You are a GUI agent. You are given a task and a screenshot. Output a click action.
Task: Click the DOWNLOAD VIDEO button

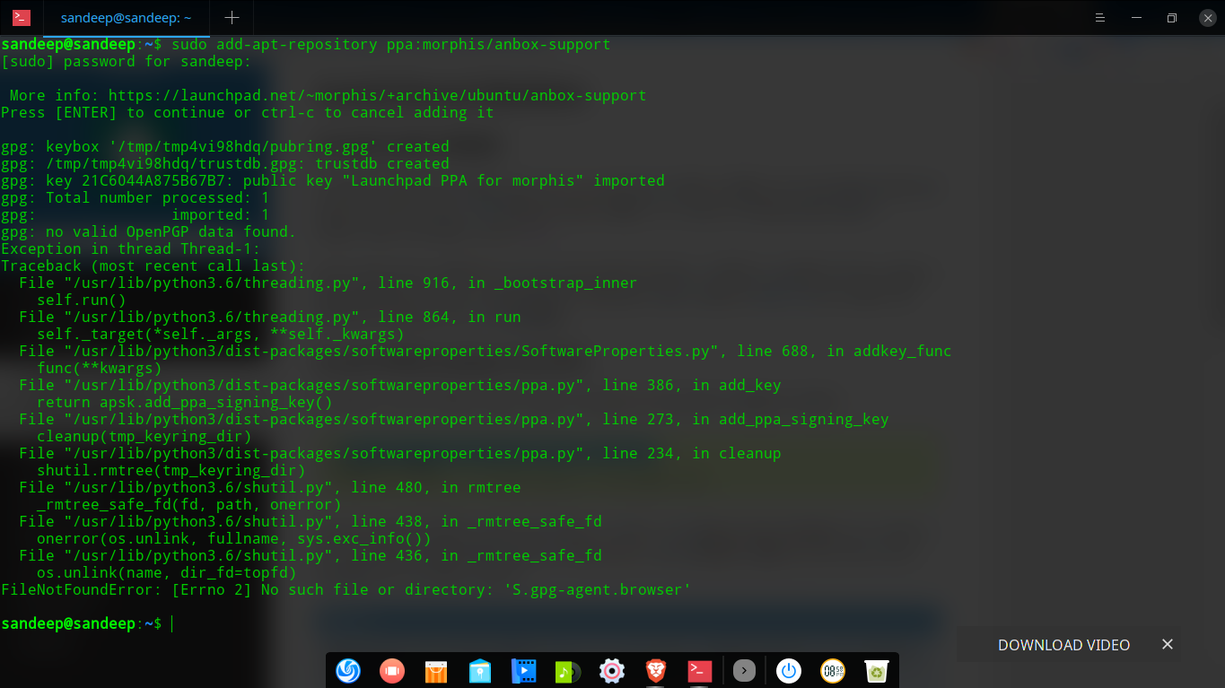1063,644
